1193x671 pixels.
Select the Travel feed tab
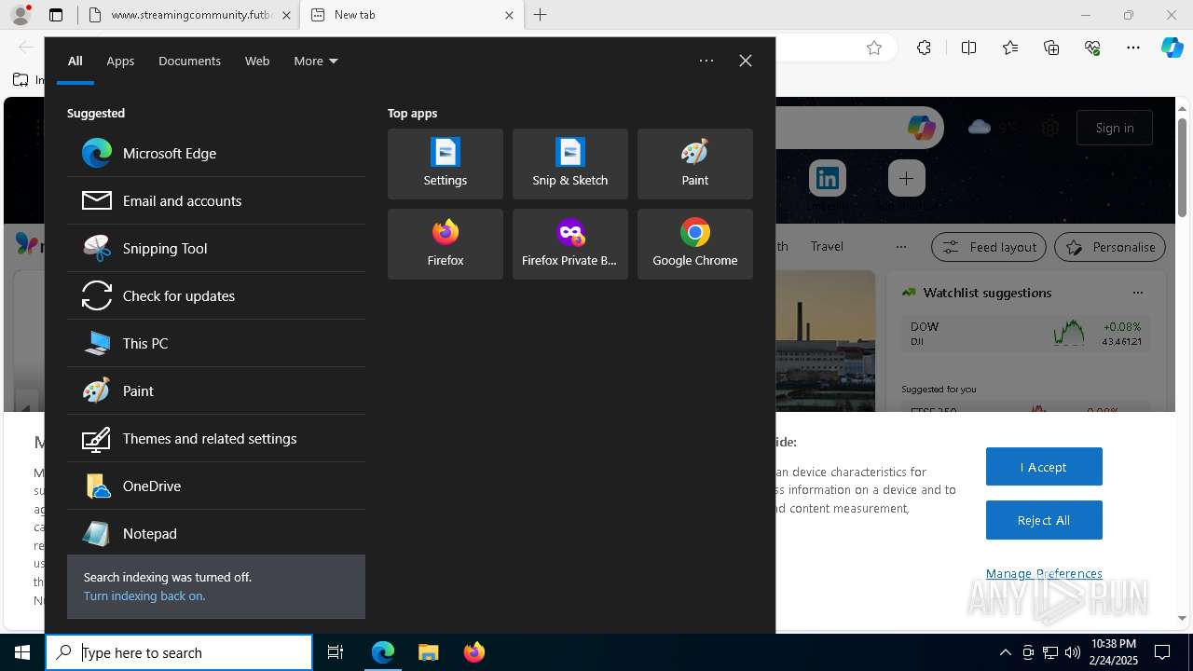[x=827, y=246]
